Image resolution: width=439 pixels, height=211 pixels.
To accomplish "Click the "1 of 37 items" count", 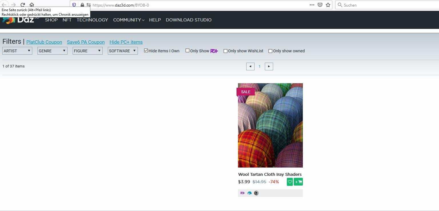I will point(13,66).
